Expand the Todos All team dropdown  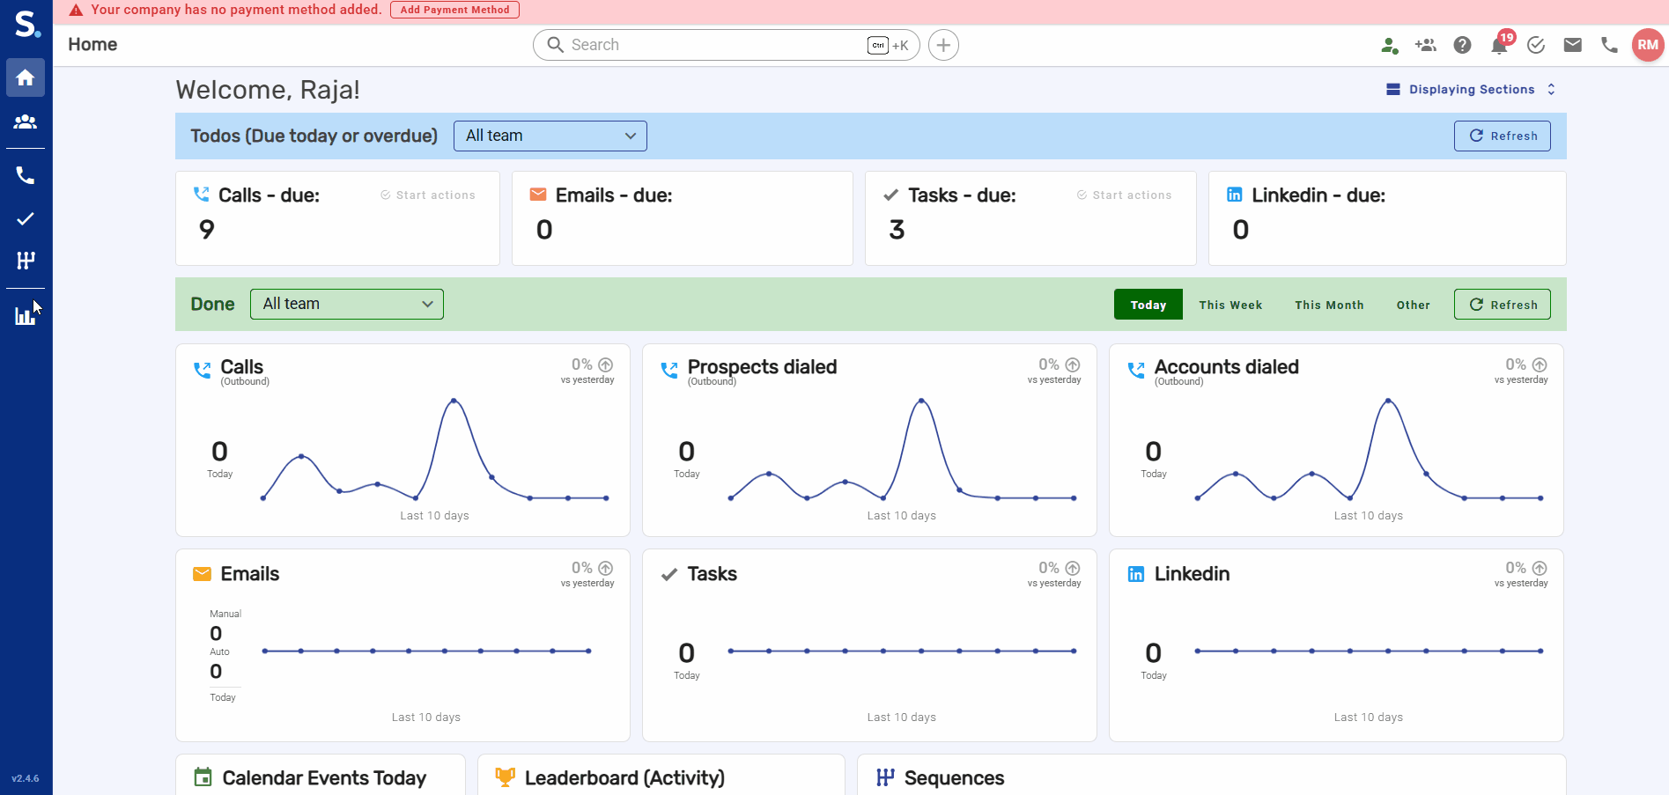pos(550,136)
